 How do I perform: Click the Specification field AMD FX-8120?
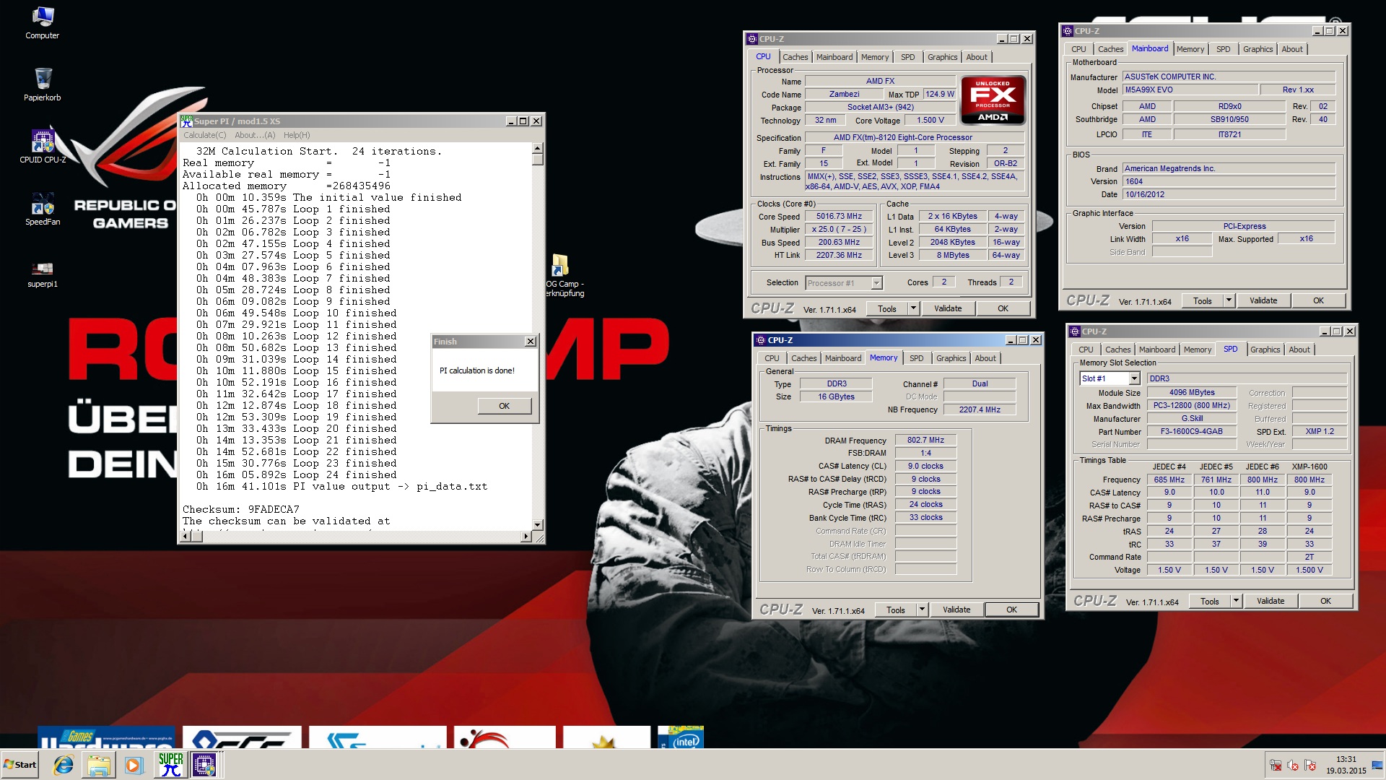(914, 137)
